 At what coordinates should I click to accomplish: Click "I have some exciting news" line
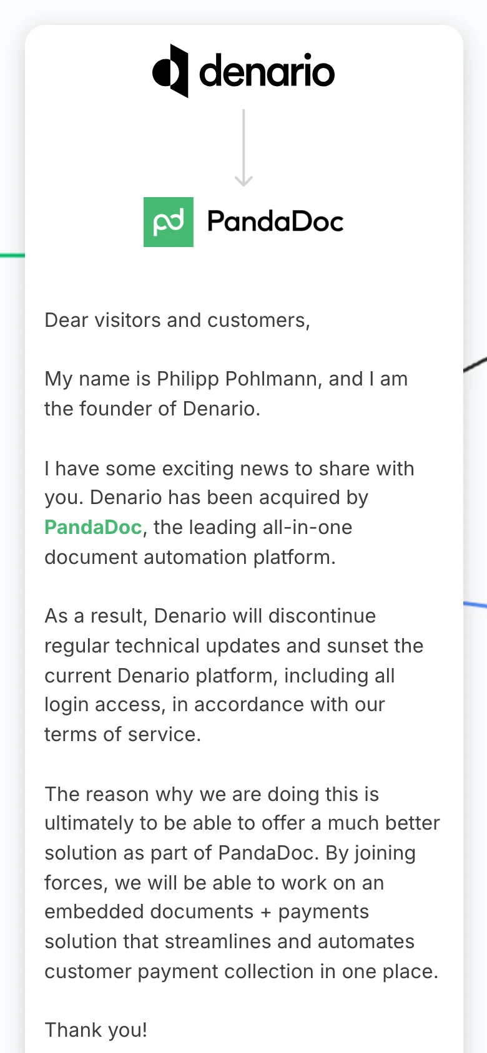pyautogui.click(x=229, y=468)
